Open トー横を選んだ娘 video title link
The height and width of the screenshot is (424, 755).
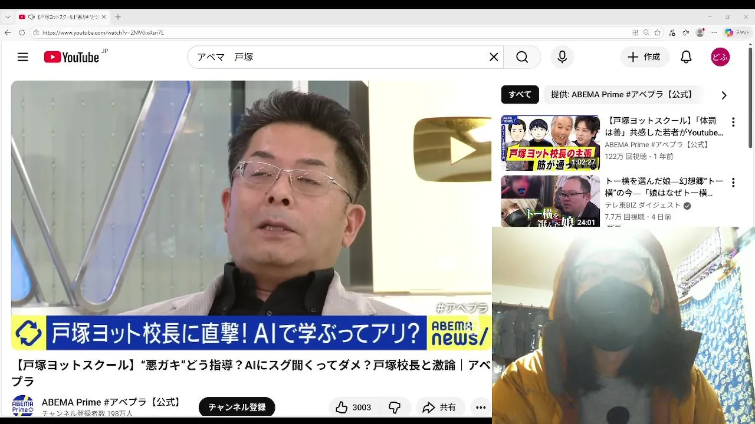point(664,187)
